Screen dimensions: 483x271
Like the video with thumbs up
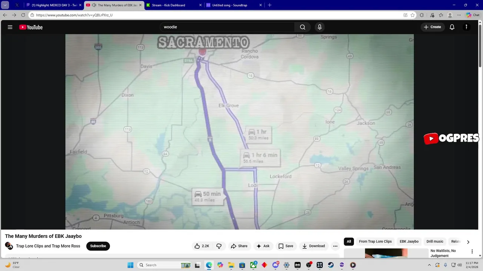coord(202,246)
